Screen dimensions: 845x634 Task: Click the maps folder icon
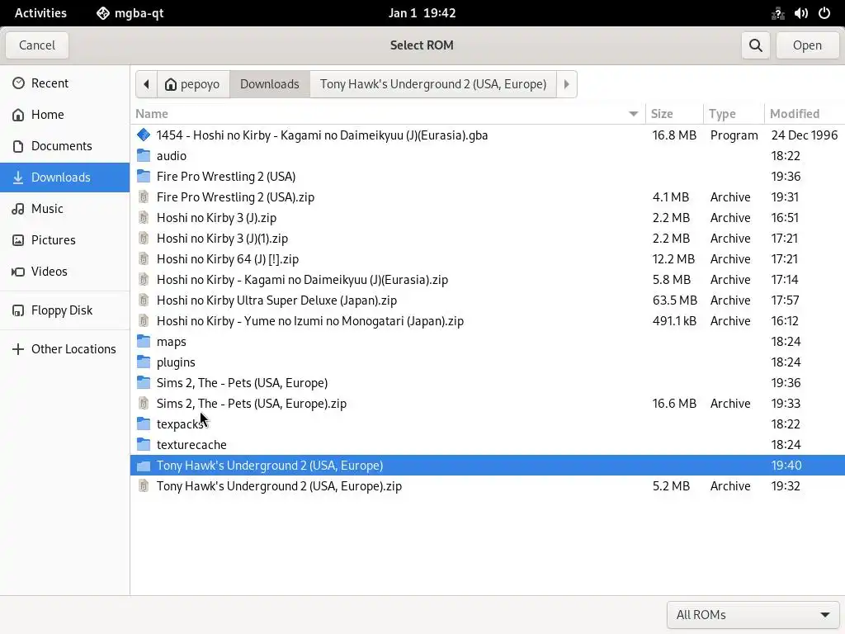pyautogui.click(x=144, y=341)
